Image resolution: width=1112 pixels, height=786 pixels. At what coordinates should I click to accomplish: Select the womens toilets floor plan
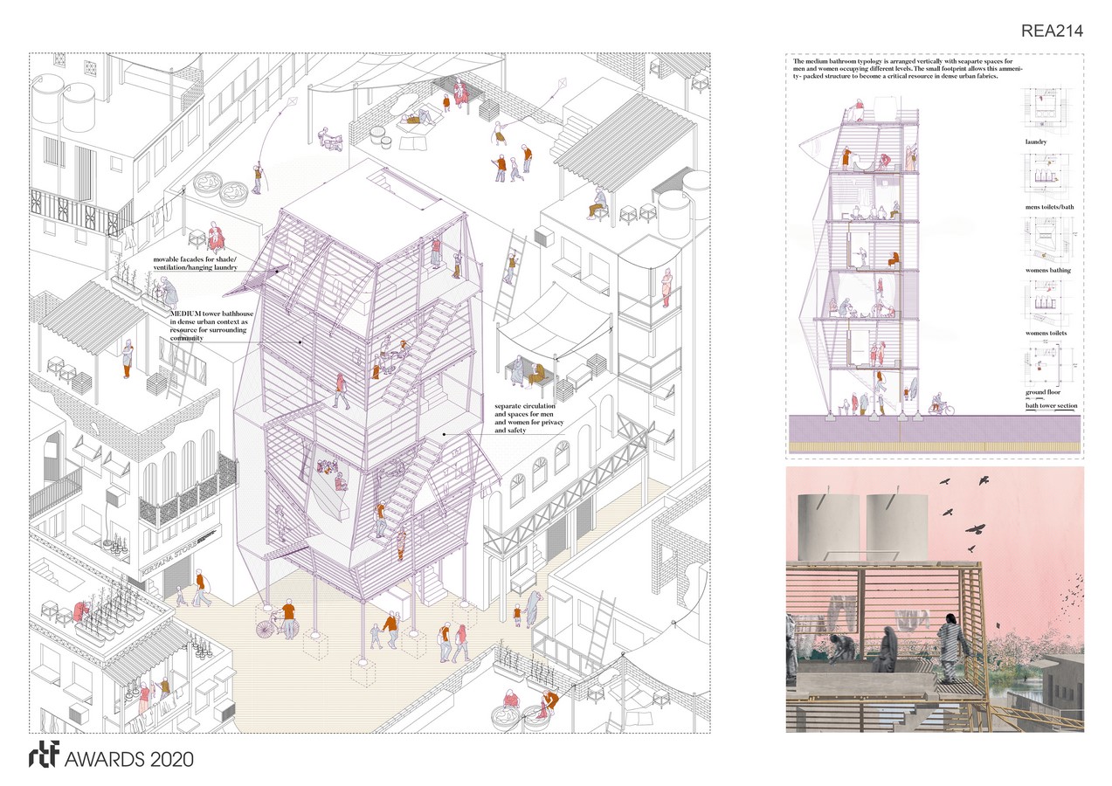tap(1051, 307)
